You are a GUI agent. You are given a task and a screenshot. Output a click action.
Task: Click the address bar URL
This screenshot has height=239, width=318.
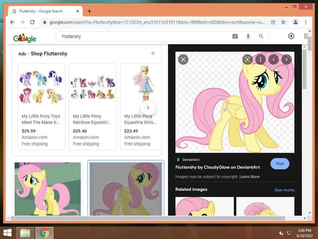[157, 22]
